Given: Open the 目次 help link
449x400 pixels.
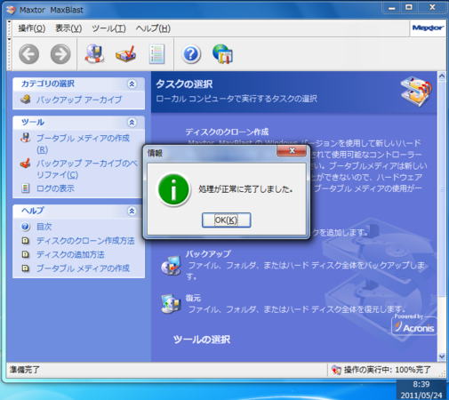Looking at the screenshot, I should 44,227.
